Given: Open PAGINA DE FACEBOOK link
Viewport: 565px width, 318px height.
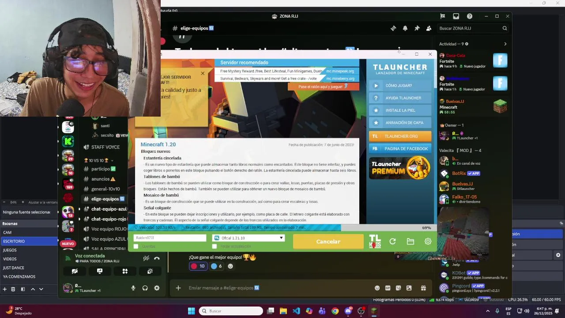Looking at the screenshot, I should (400, 149).
